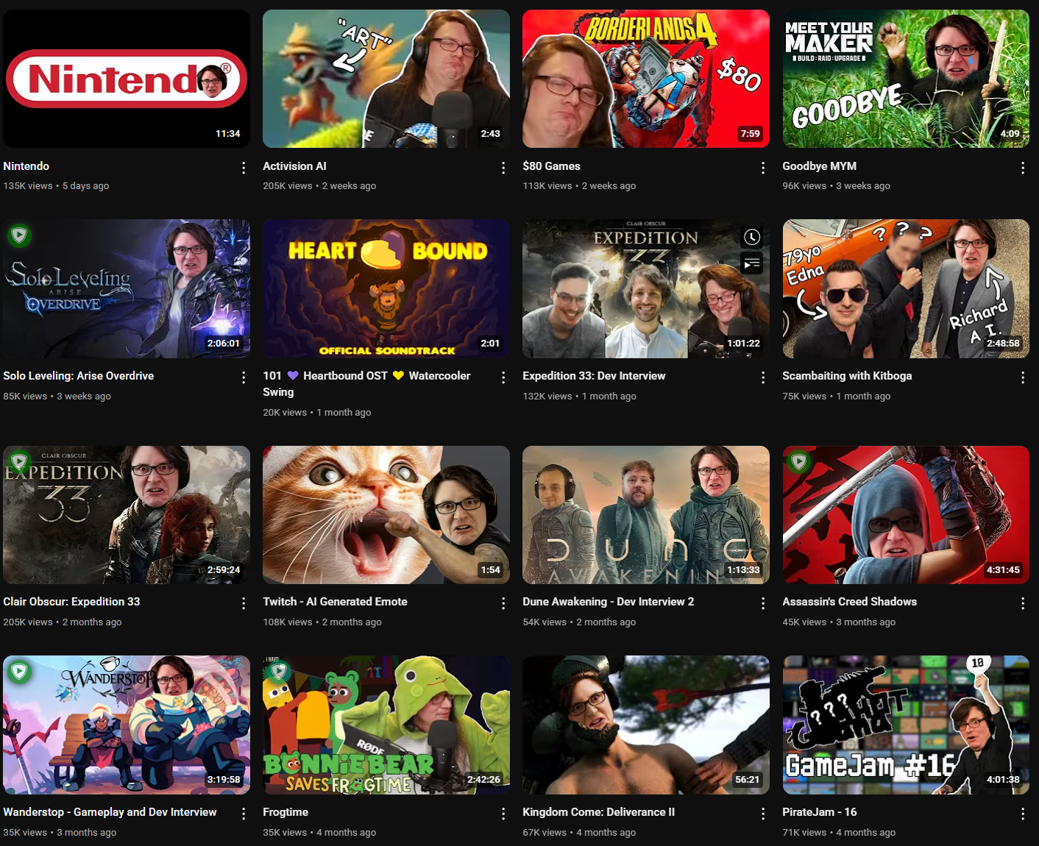Open the Frogtime video title

286,812
